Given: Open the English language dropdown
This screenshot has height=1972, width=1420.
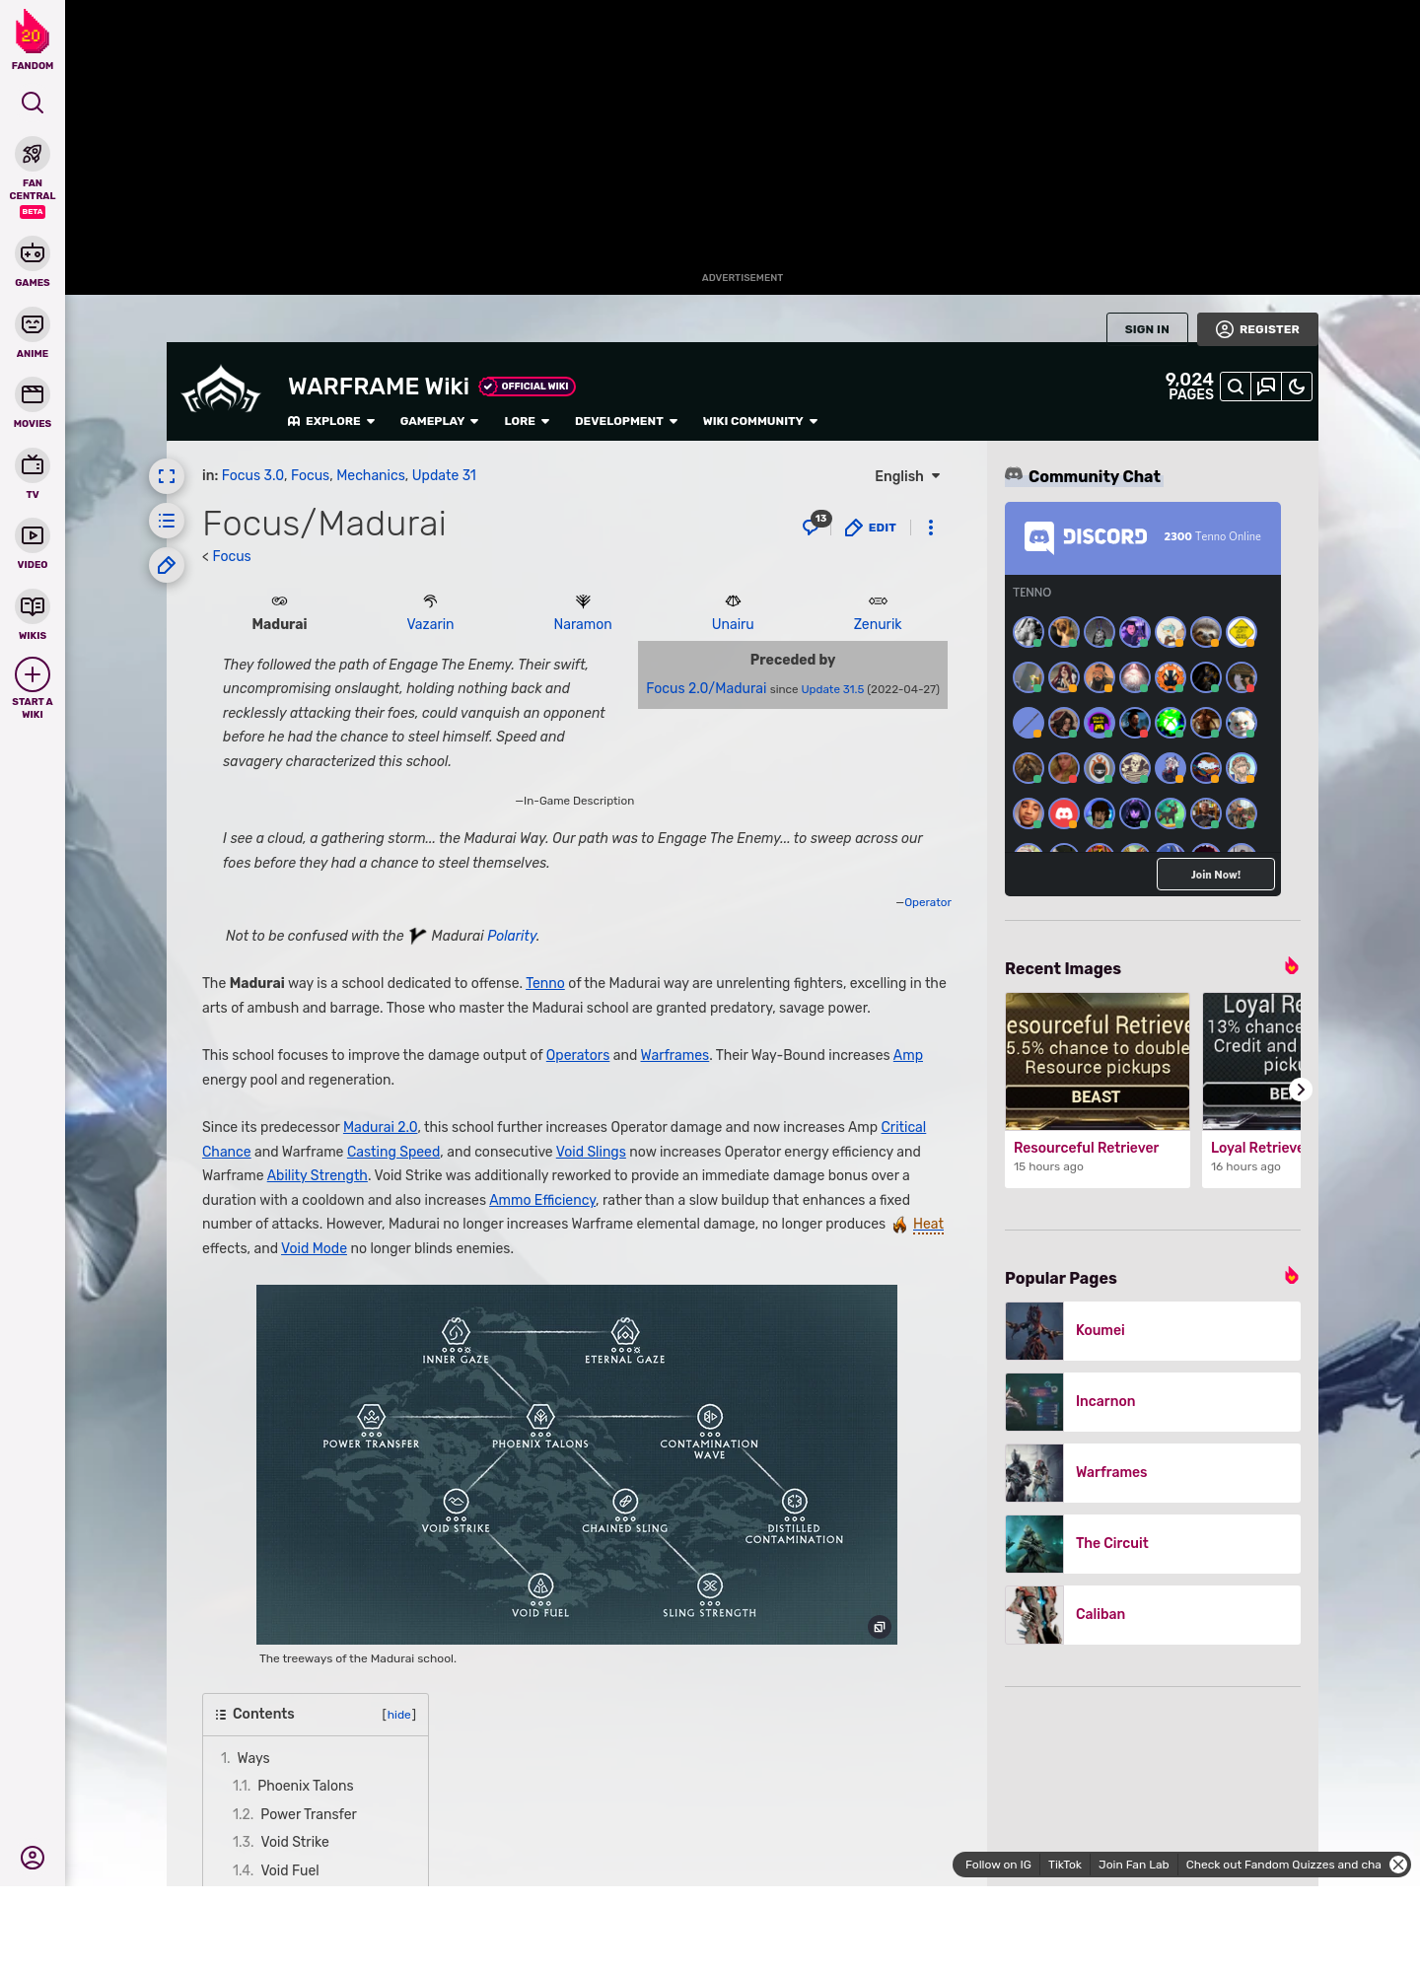Looking at the screenshot, I should (907, 476).
